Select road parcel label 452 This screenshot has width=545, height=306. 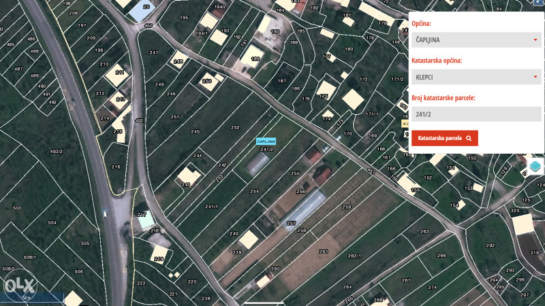tap(139, 121)
